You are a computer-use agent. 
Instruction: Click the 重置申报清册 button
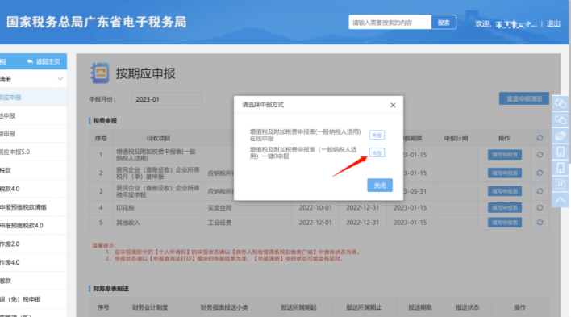524,98
